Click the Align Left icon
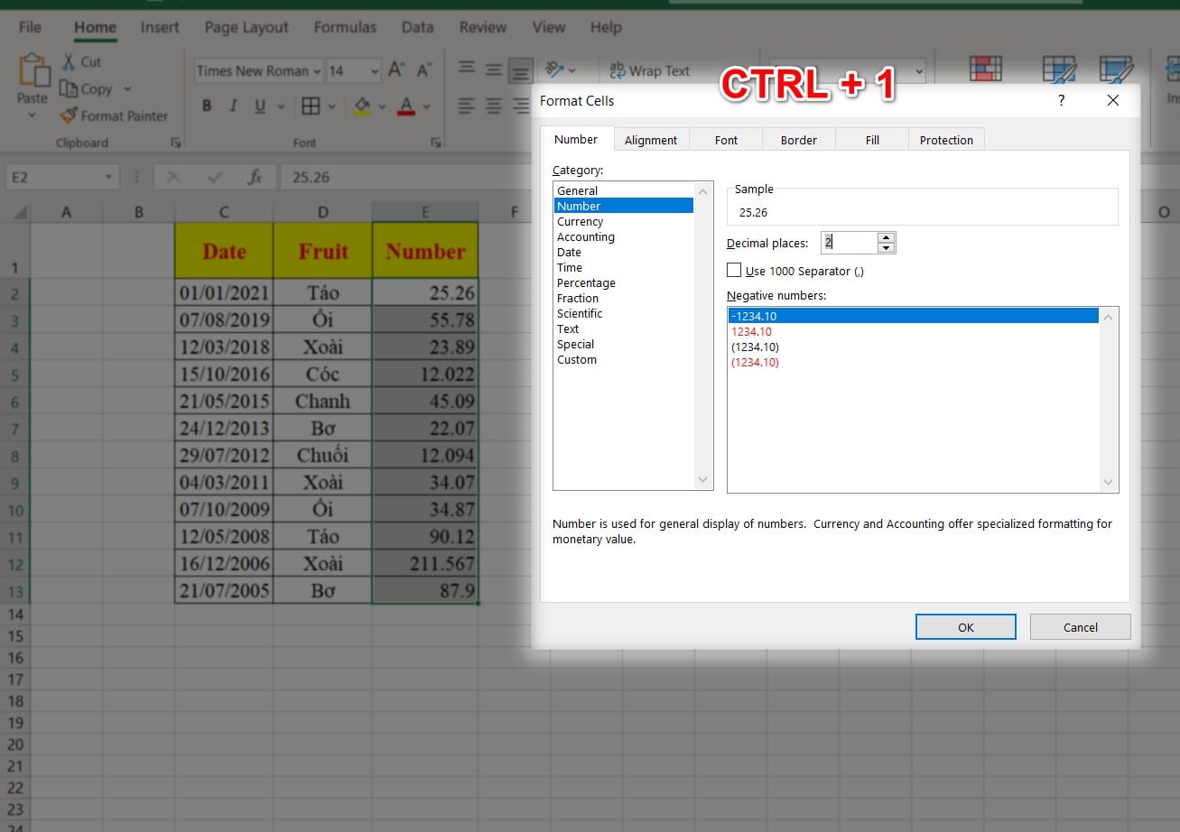 point(466,106)
